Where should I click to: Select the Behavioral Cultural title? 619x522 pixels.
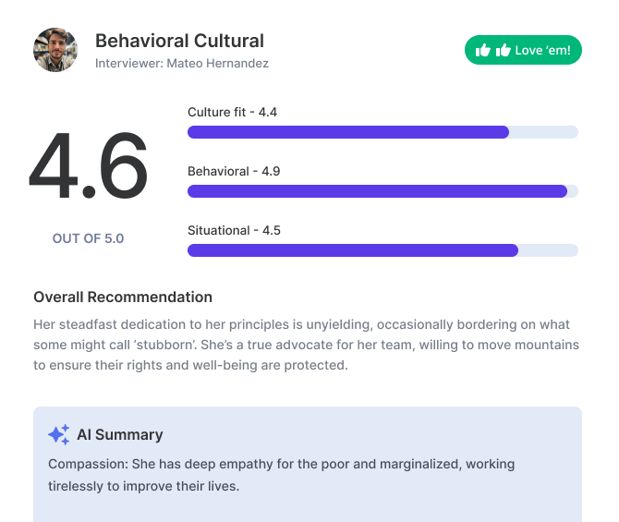(x=179, y=41)
